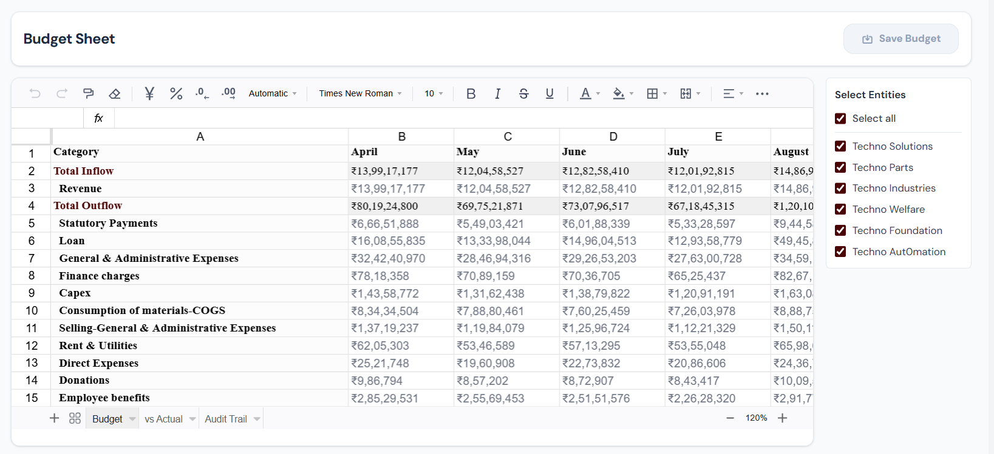Apply percent format icon

[x=176, y=93]
